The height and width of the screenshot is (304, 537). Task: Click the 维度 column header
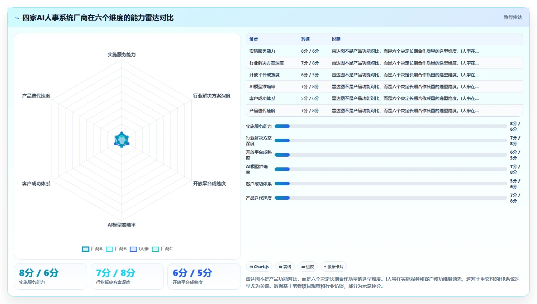[x=254, y=39]
